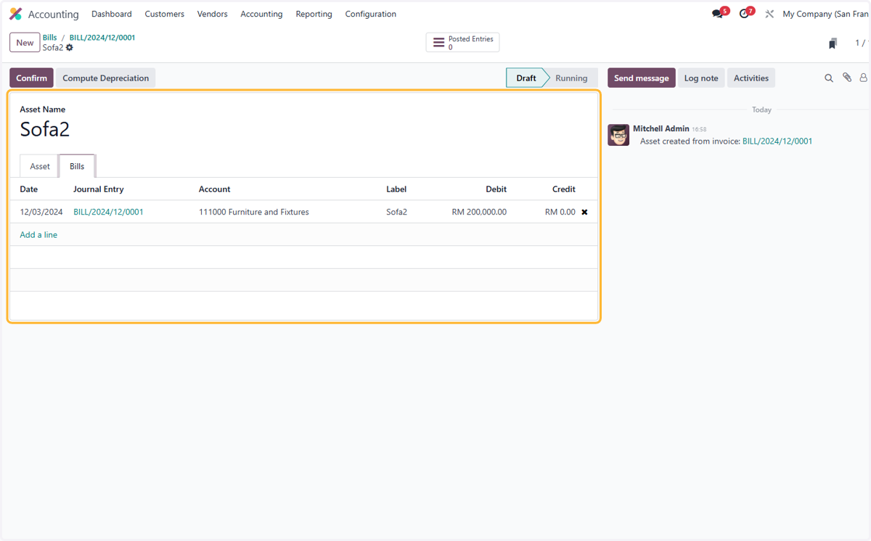Click Add a line
871x541 pixels.
(38, 235)
